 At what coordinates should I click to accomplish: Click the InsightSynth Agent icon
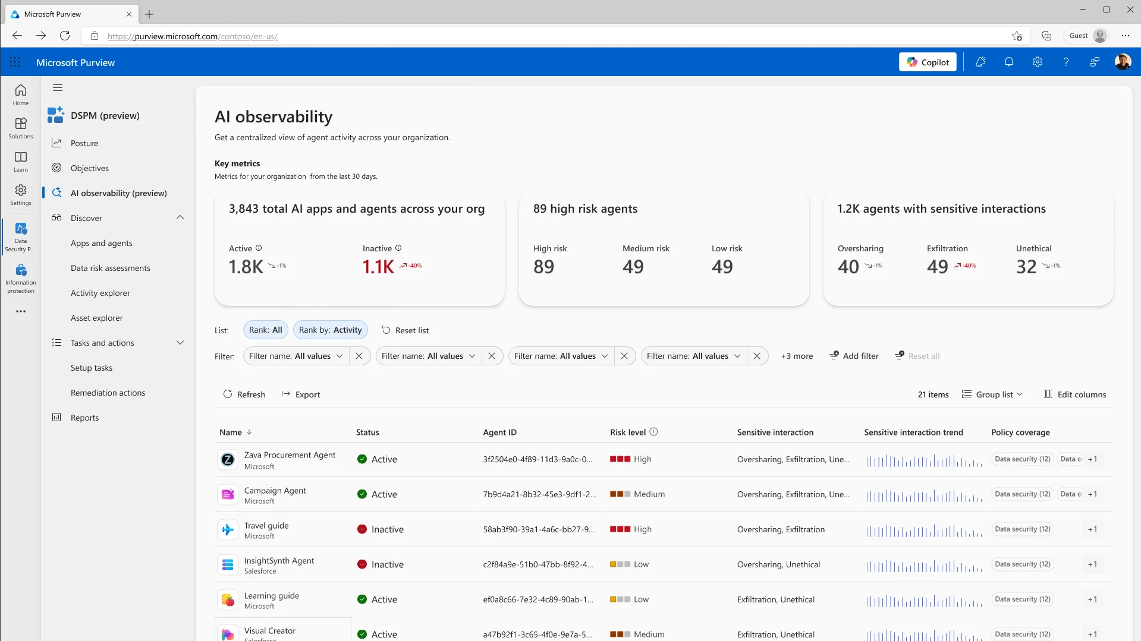[x=227, y=564]
